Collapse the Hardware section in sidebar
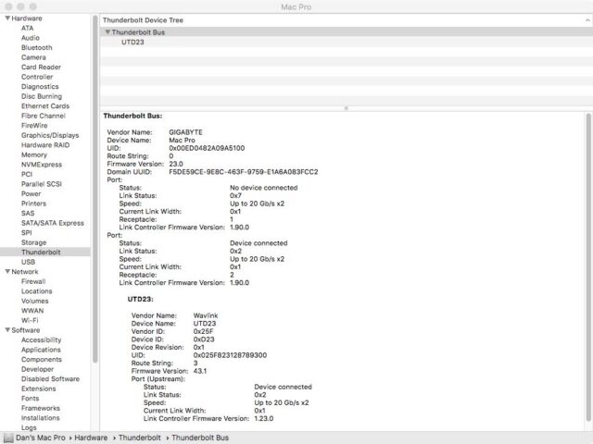Screen dimensions: 593x444 [7, 18]
